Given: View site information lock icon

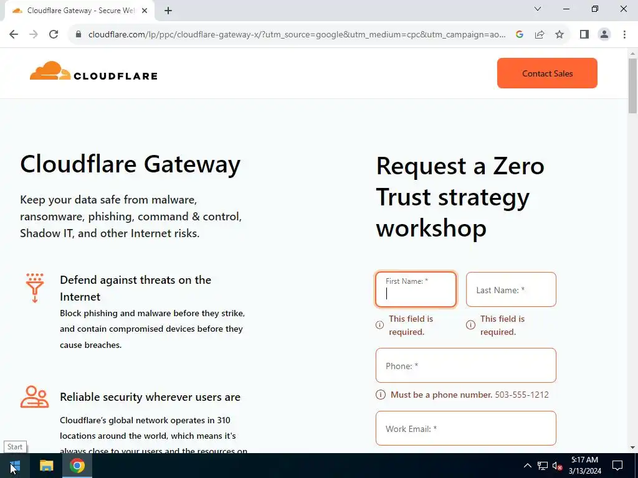Looking at the screenshot, I should click(x=79, y=35).
